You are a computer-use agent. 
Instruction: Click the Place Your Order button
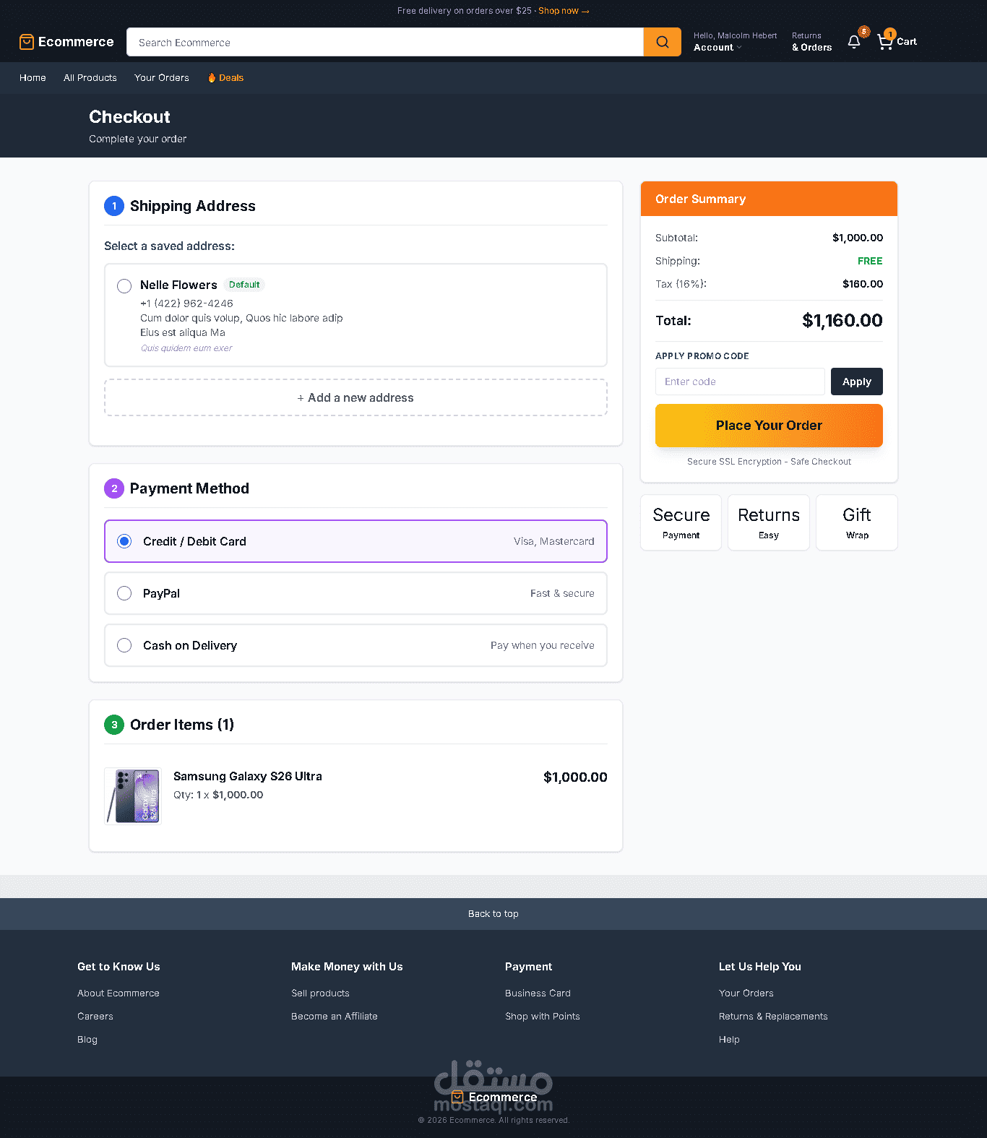point(769,426)
